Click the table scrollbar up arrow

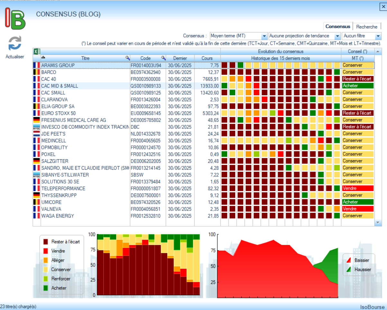click(378, 52)
